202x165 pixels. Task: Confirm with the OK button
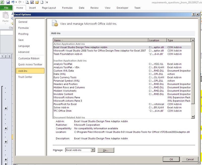(171, 159)
